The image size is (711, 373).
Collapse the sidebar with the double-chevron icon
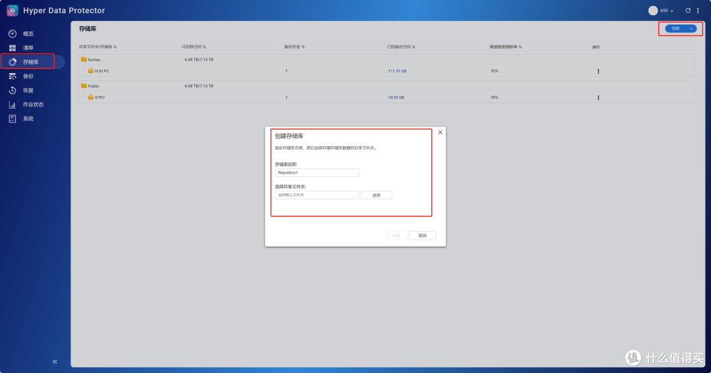click(x=55, y=362)
